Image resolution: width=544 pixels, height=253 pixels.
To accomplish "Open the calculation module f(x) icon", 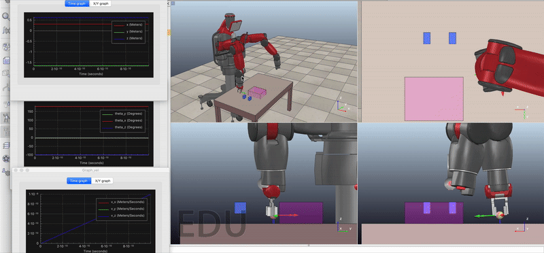I will click(6, 31).
